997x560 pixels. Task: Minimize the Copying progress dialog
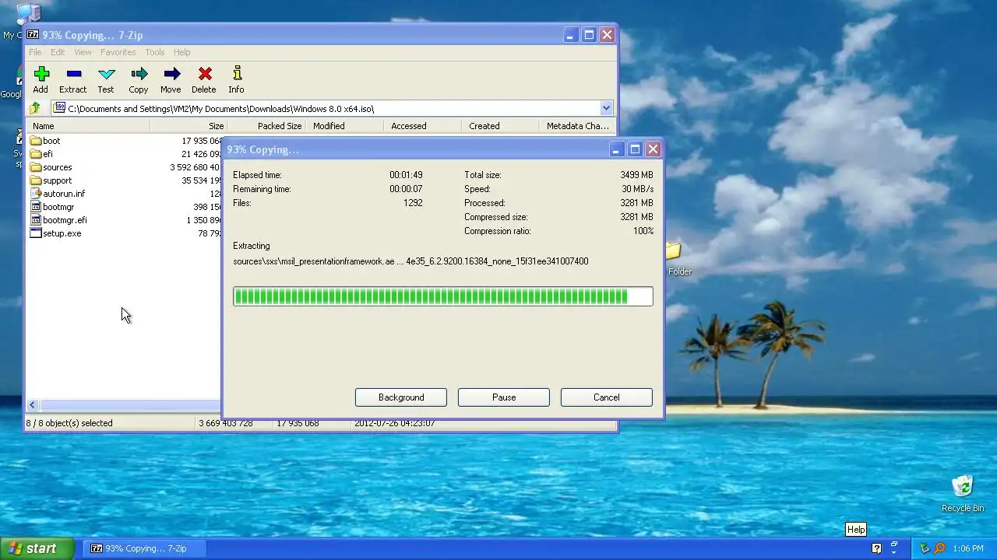(x=616, y=149)
